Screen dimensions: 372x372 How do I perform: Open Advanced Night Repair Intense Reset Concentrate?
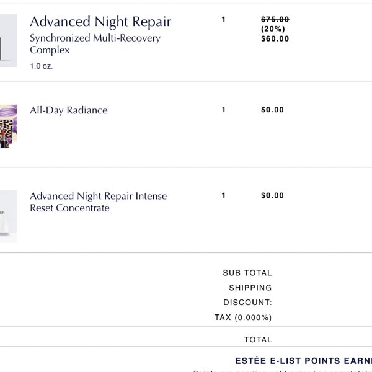[98, 202]
